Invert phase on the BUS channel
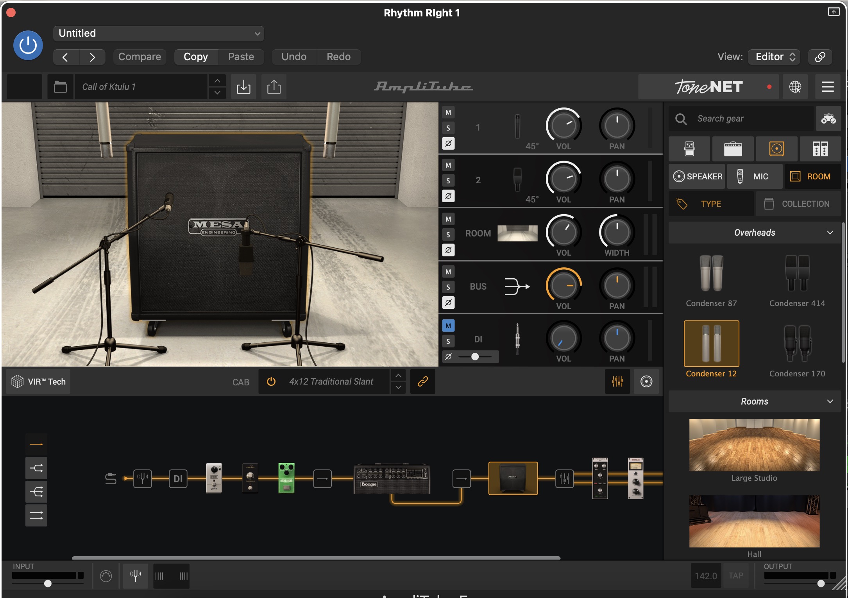Viewport: 848px width, 598px height. tap(448, 303)
